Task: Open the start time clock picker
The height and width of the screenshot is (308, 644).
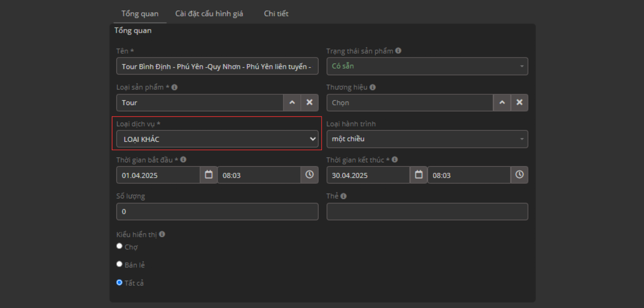Action: pyautogui.click(x=309, y=175)
